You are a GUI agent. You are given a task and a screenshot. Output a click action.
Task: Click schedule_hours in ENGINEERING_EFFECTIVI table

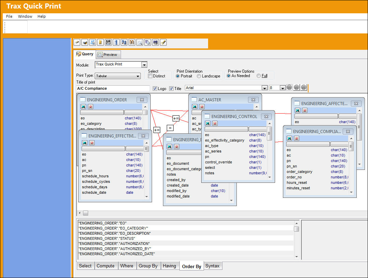point(95,176)
